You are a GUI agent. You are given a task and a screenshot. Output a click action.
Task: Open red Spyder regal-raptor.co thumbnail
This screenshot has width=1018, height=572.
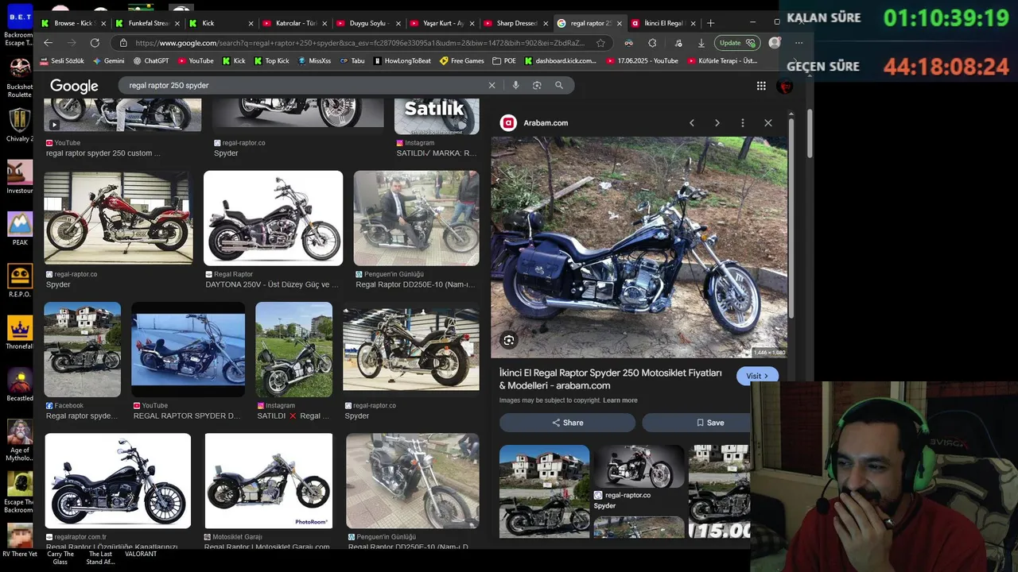tap(119, 218)
